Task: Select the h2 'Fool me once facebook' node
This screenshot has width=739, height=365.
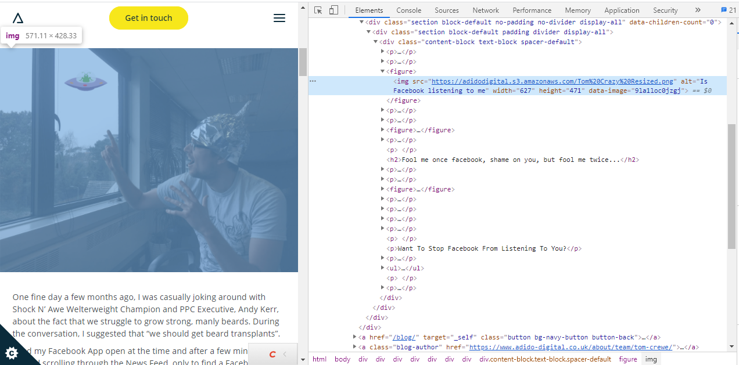Action: tap(513, 160)
